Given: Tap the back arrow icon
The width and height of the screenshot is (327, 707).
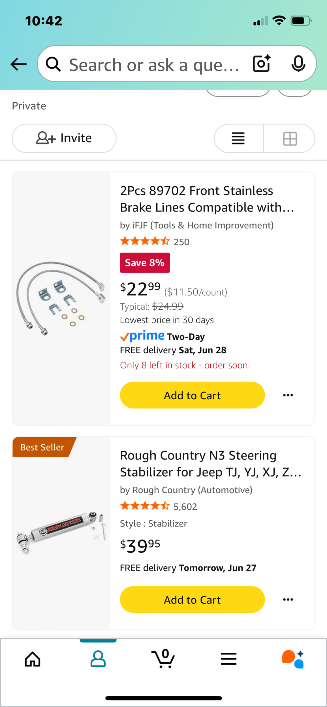Looking at the screenshot, I should pos(19,64).
